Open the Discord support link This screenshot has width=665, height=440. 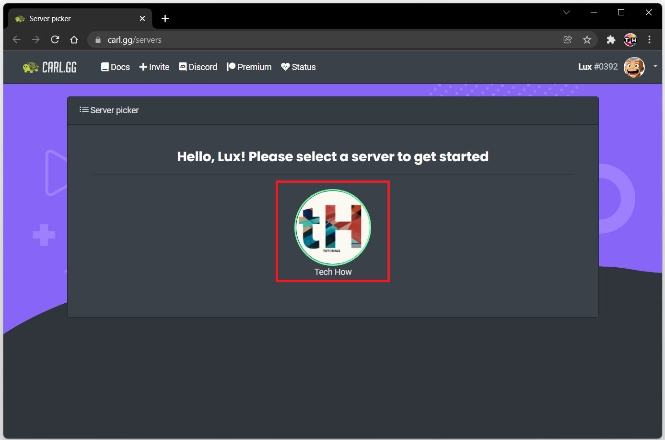[x=198, y=67]
